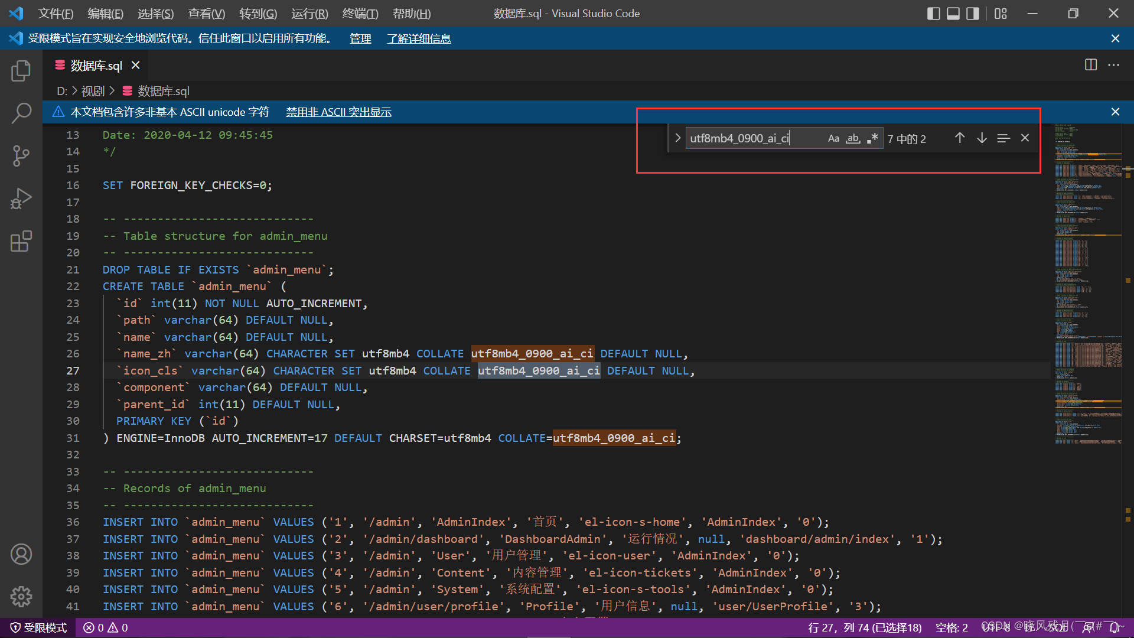Screen dimensions: 1134x638
Task: Open the Extensions view
Action: coord(21,241)
